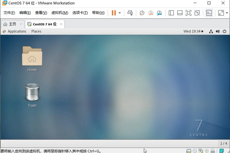Open the message log icon in status bar
230x153 pixels.
[221, 151]
